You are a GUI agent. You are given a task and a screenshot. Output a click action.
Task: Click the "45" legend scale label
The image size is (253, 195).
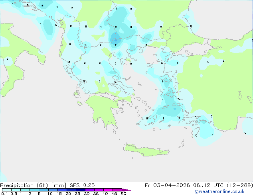114,193
